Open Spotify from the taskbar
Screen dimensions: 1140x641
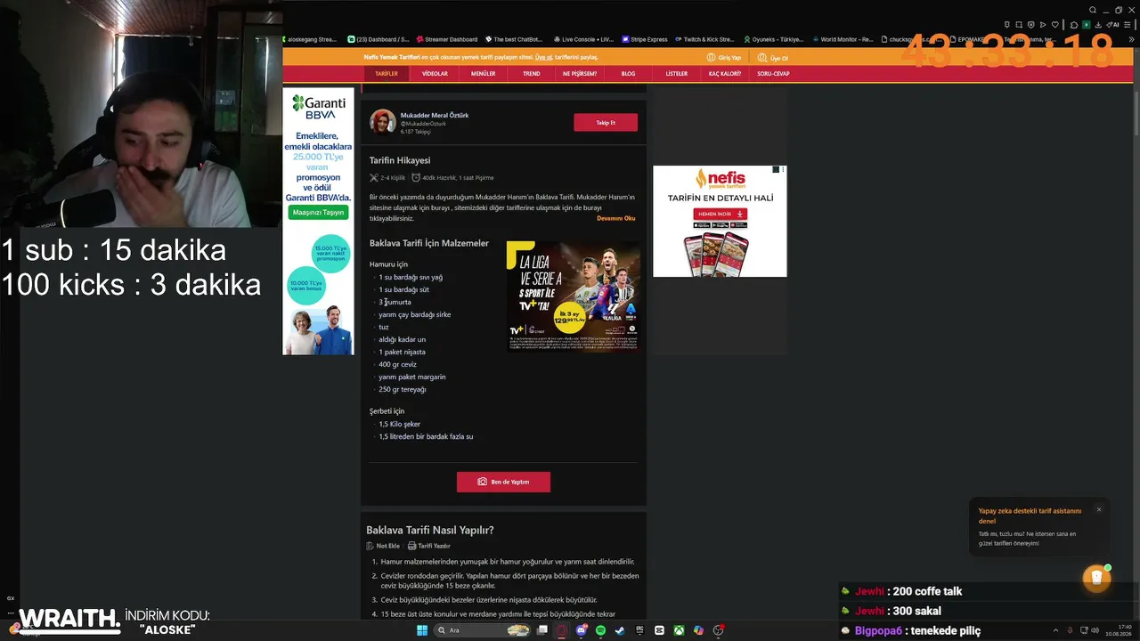(x=601, y=630)
